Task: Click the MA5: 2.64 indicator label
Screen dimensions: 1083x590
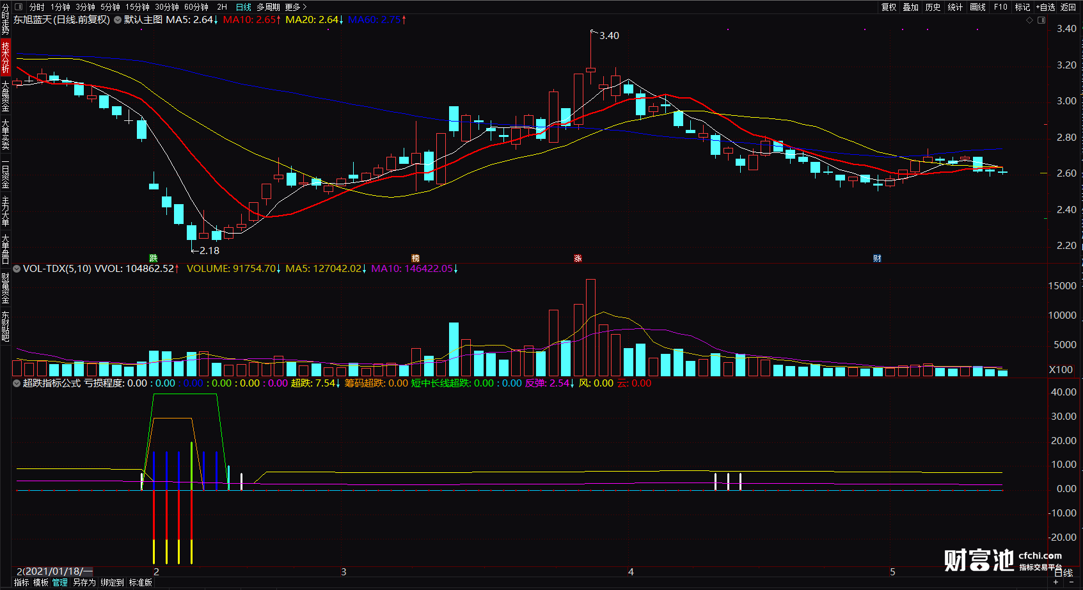Action: pos(192,20)
